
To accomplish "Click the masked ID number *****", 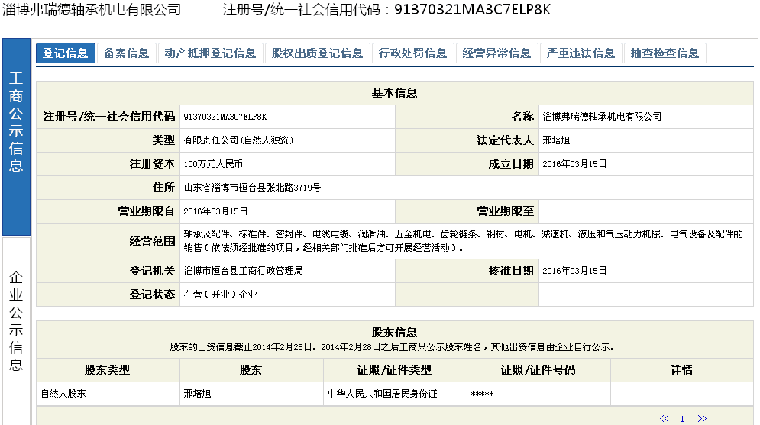I will 482,394.
